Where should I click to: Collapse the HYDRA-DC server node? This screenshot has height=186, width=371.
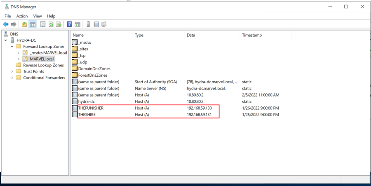(6, 40)
